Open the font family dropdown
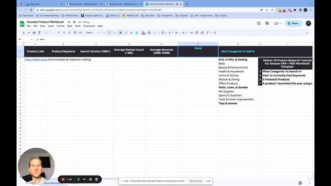The height and width of the screenshot is (186, 331). (92, 33)
